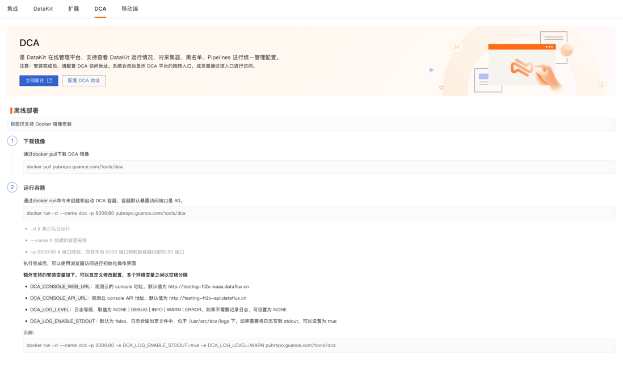Image resolution: width=623 pixels, height=376 pixels.
Task: Click the docker pull command code block
Action: (319, 167)
